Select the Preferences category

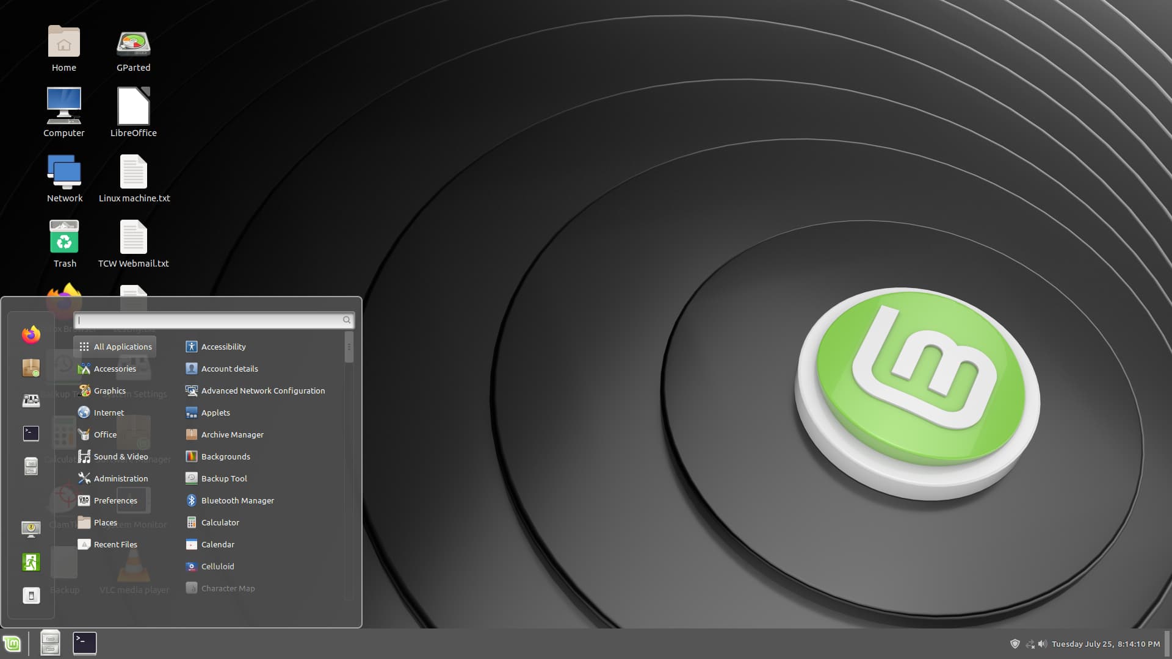[x=115, y=500]
